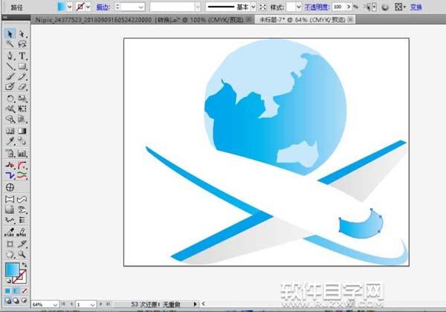Open the 样式 graphic style dropdown
Viewport: 446px width, 312px height.
[x=298, y=7]
